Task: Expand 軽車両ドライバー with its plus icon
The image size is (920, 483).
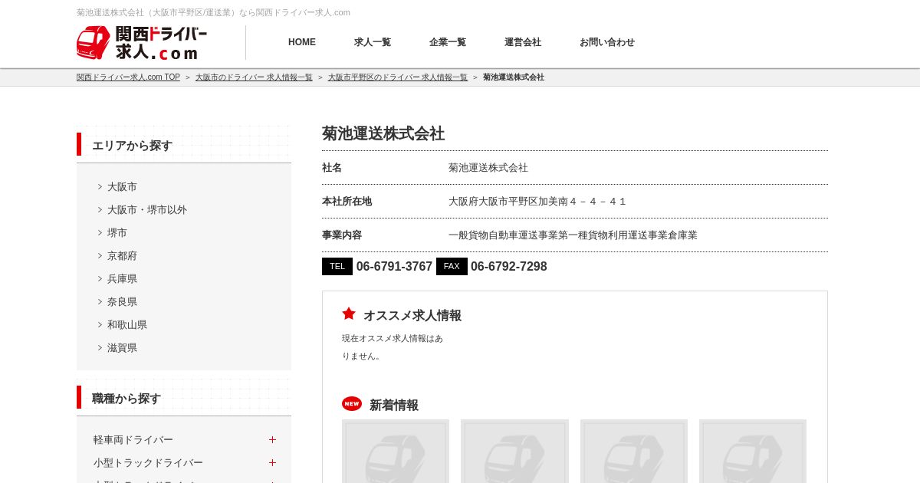Action: pyautogui.click(x=272, y=440)
